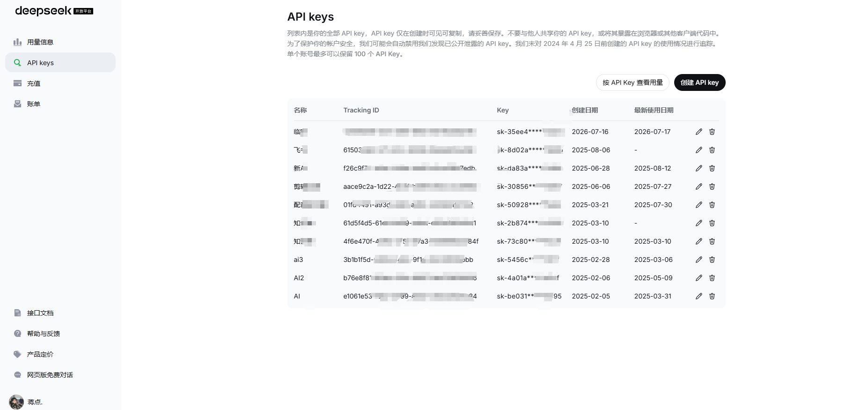Delete the AI2 key with trash icon

tap(712, 278)
